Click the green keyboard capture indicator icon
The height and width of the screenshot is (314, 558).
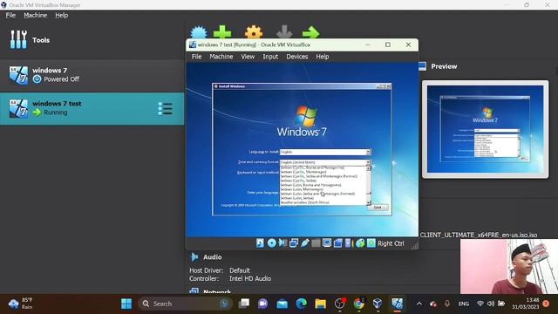pos(371,243)
